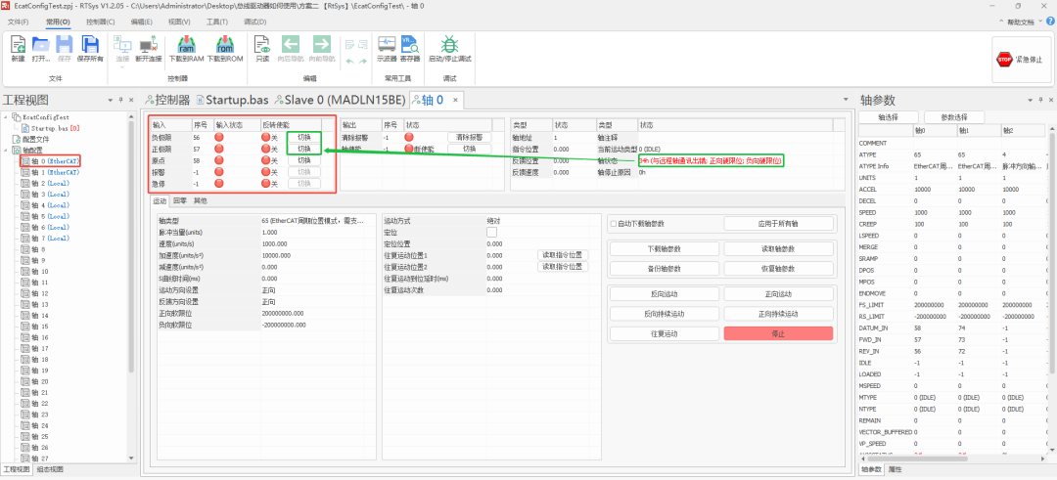This screenshot has width=1057, height=480.
Task: Switch to the Startup.bas tab
Action: point(232,101)
